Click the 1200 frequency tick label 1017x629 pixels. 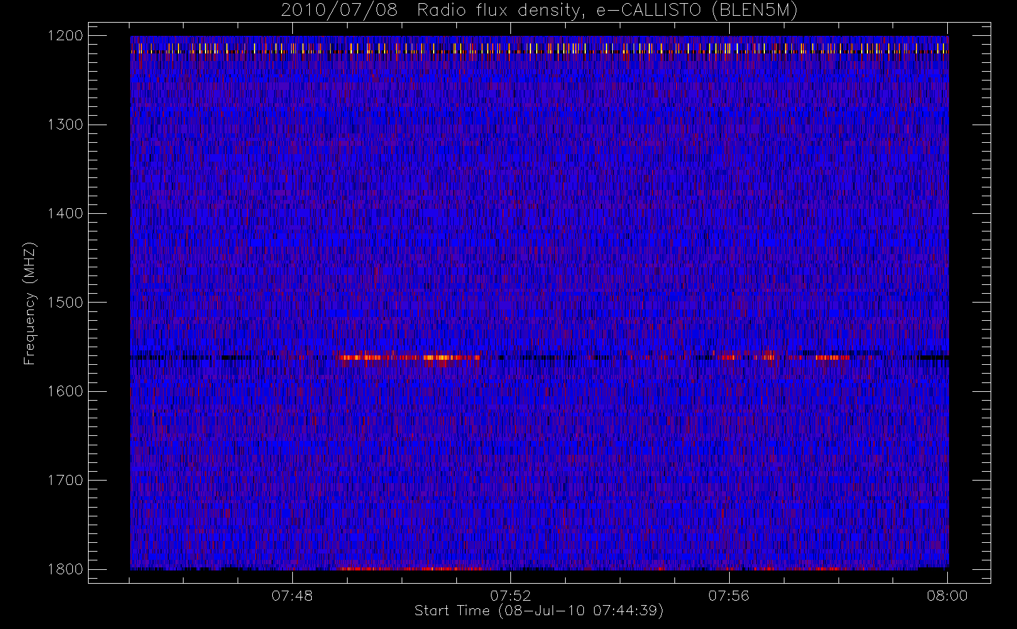pos(65,36)
